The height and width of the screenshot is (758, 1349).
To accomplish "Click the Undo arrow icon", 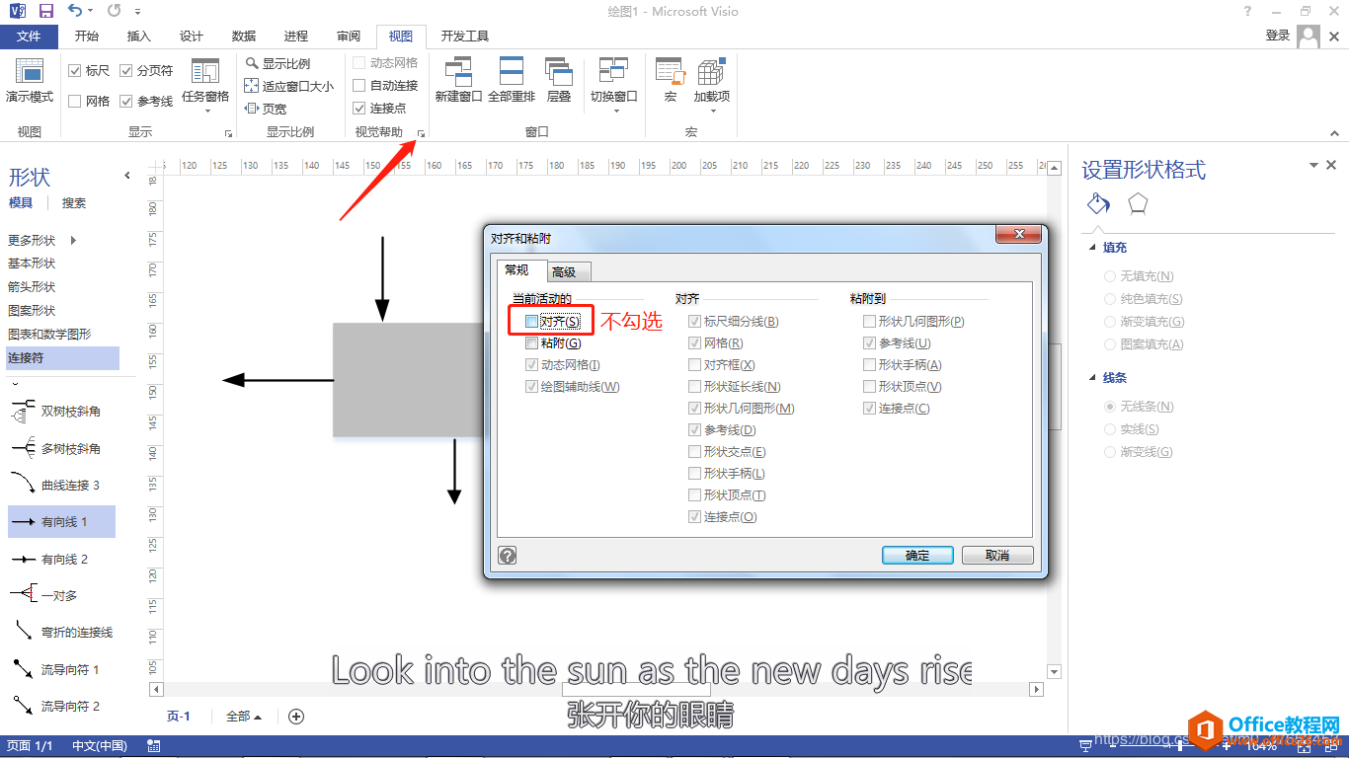I will (x=76, y=11).
